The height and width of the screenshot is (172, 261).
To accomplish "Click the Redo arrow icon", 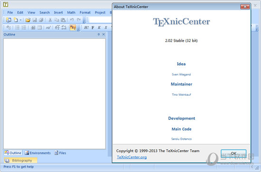I will click(x=79, y=20).
